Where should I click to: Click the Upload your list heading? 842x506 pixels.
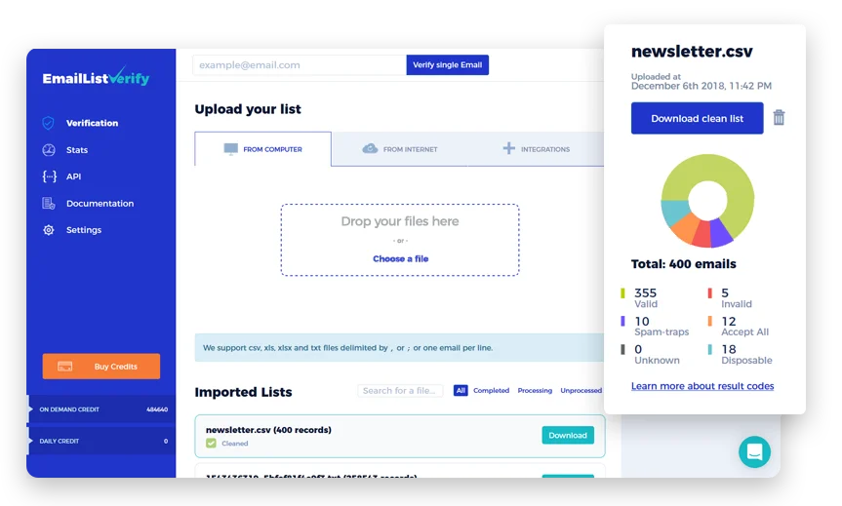pos(248,109)
